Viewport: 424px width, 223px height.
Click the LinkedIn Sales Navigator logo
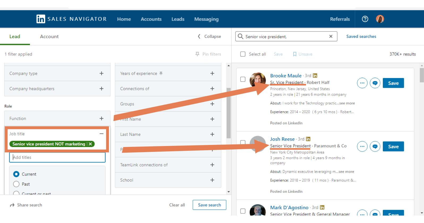coord(71,19)
